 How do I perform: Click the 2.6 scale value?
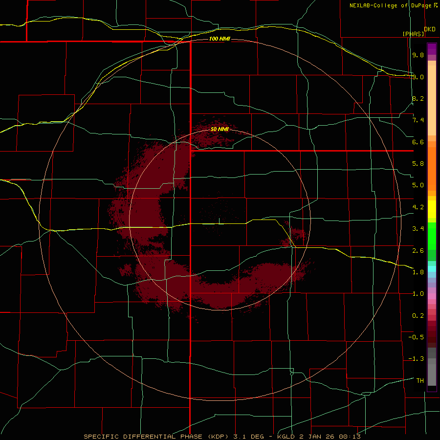[418, 251]
